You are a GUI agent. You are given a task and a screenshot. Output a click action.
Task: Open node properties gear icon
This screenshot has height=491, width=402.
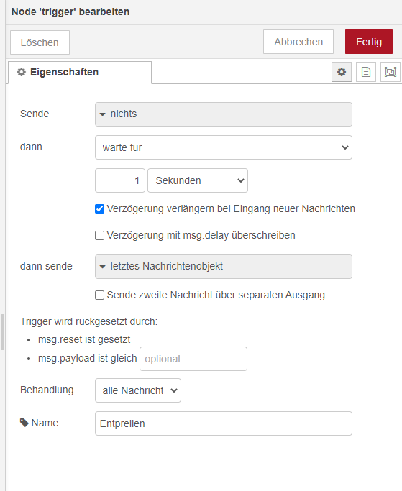click(x=341, y=72)
